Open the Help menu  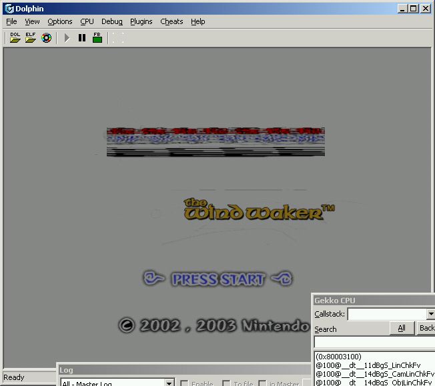pos(197,21)
